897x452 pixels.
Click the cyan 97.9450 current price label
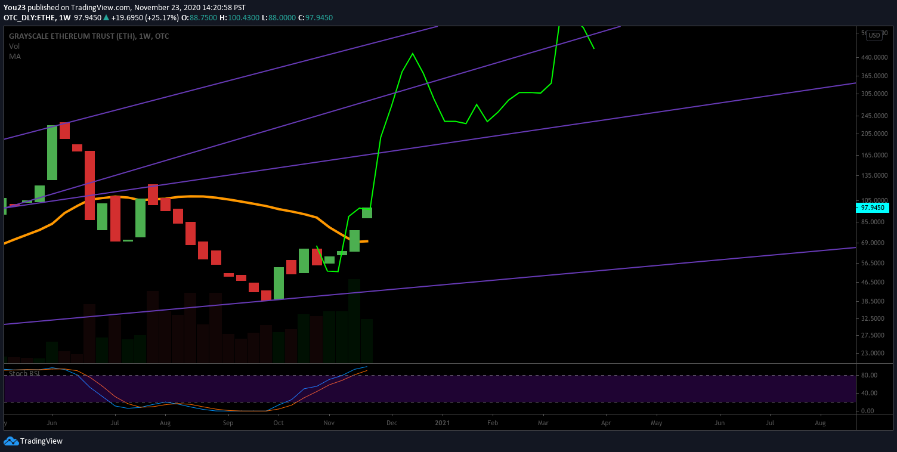[x=873, y=208]
